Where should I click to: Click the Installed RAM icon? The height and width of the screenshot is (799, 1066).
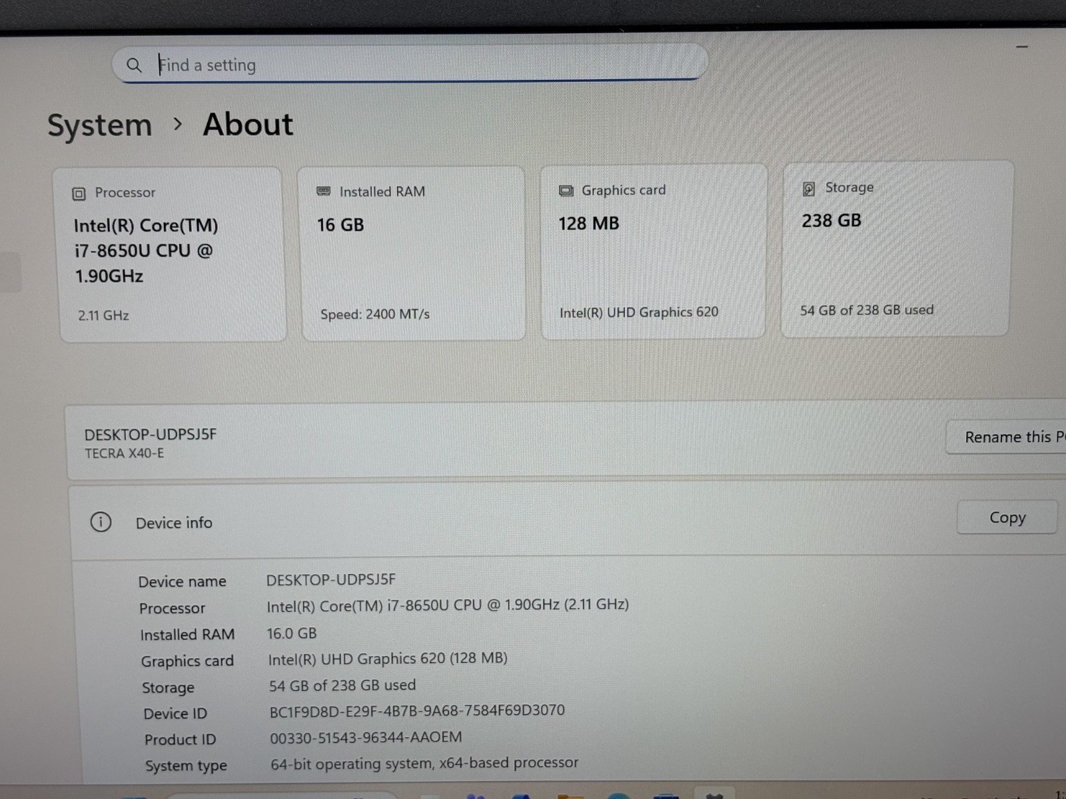pos(324,192)
